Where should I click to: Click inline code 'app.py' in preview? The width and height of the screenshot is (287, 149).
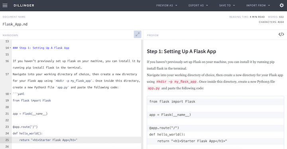(x=153, y=88)
